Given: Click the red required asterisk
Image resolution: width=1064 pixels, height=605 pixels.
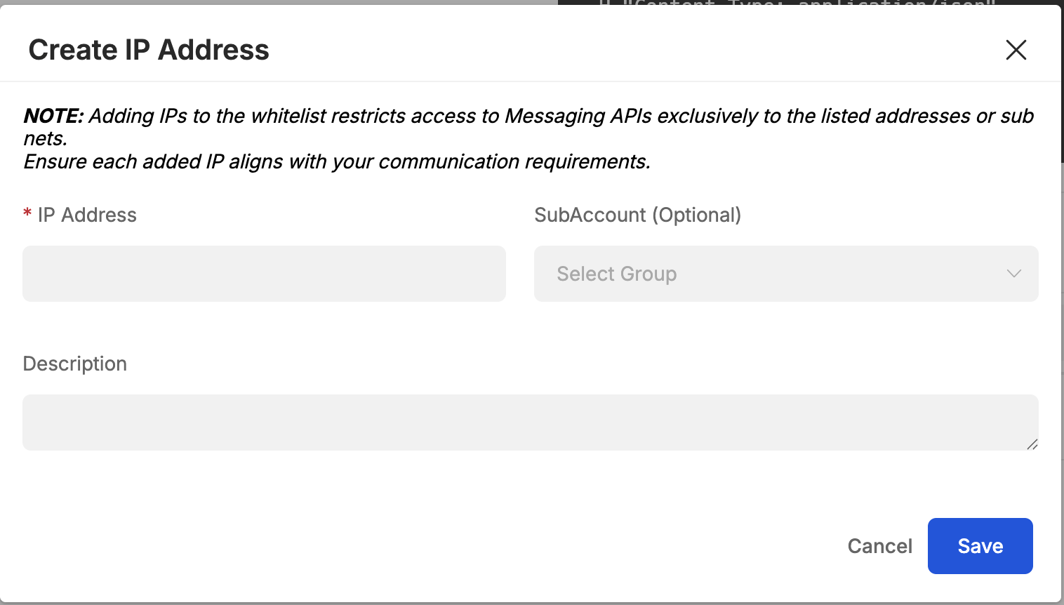Looking at the screenshot, I should coord(27,213).
